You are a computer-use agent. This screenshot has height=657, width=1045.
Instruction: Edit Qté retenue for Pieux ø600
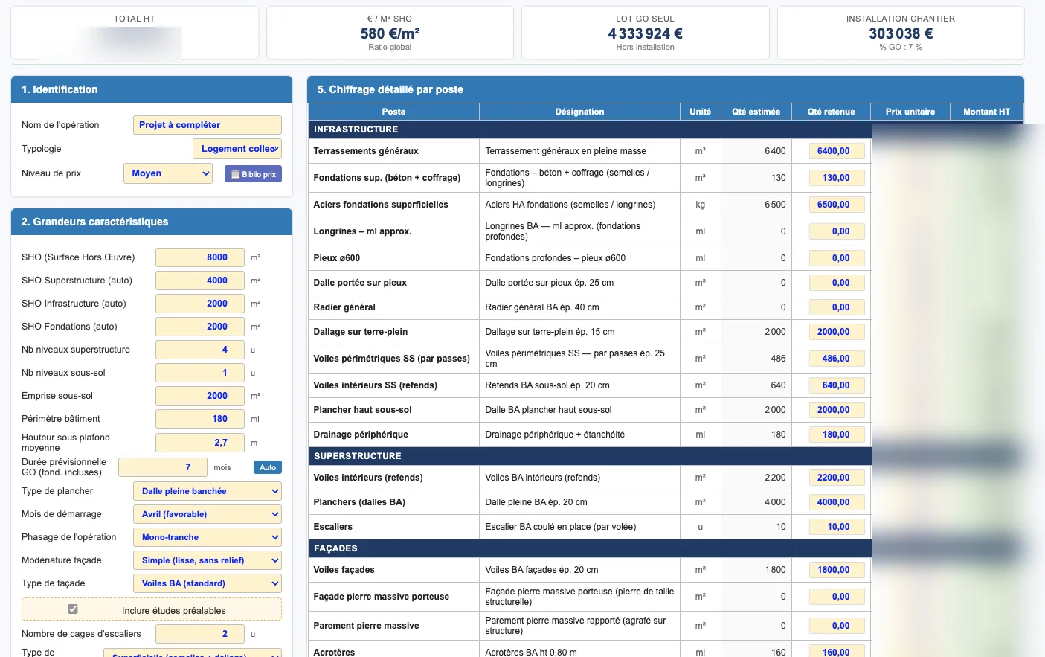[x=837, y=258]
